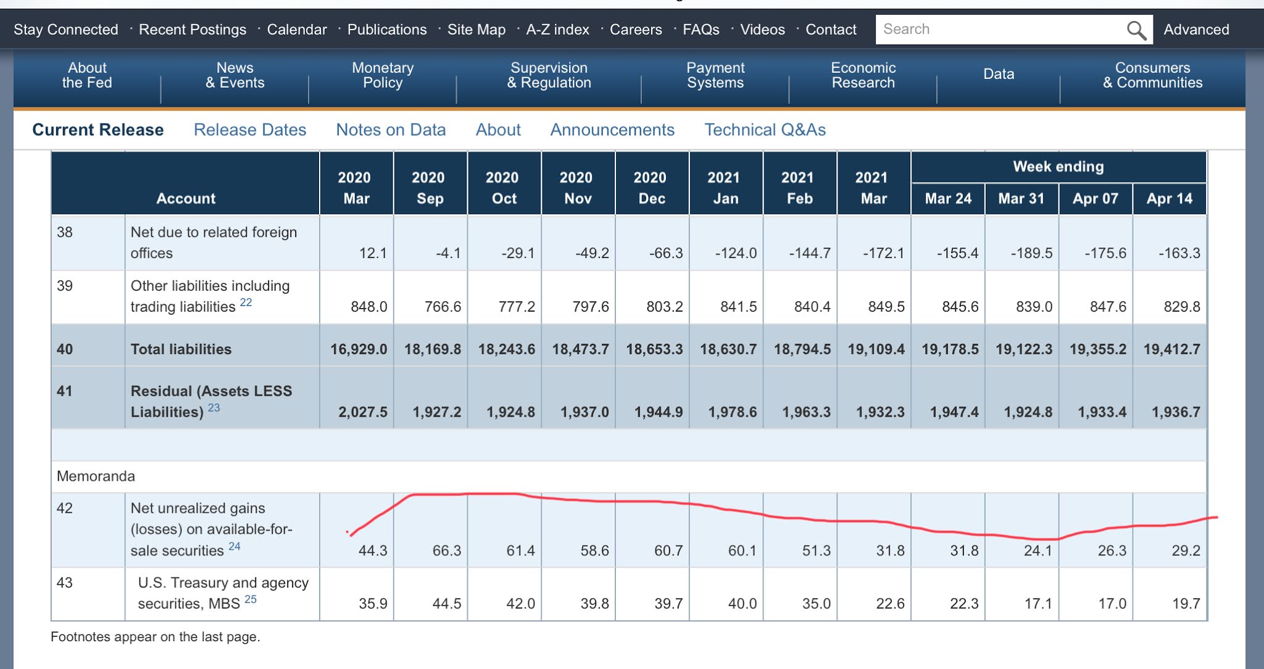Switch to the Release Dates tab
The height and width of the screenshot is (669, 1264).
point(250,130)
